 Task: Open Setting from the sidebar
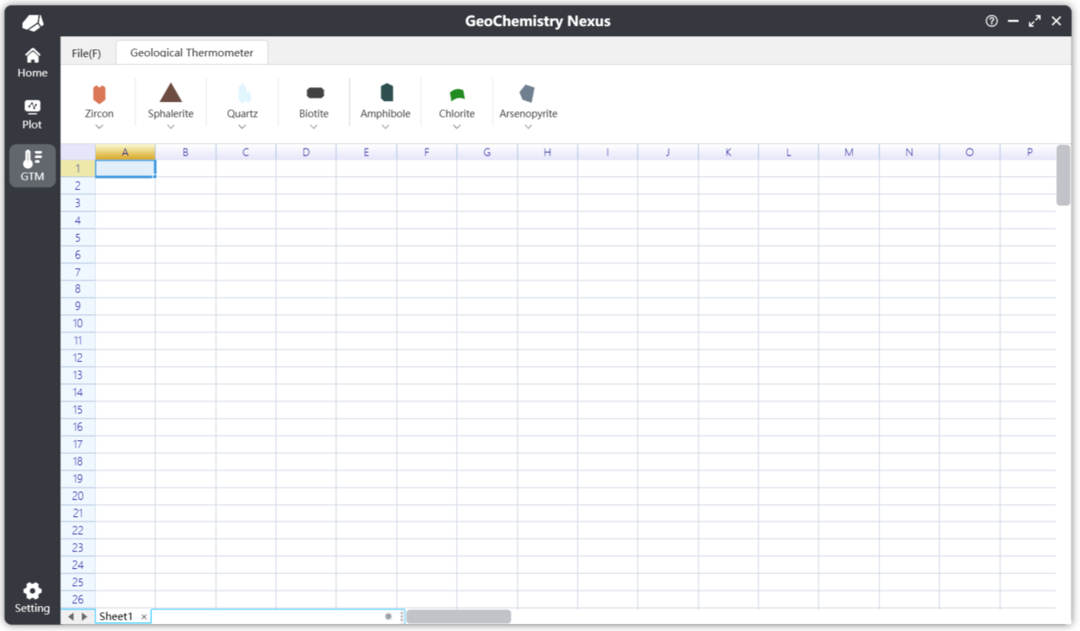pos(32,597)
